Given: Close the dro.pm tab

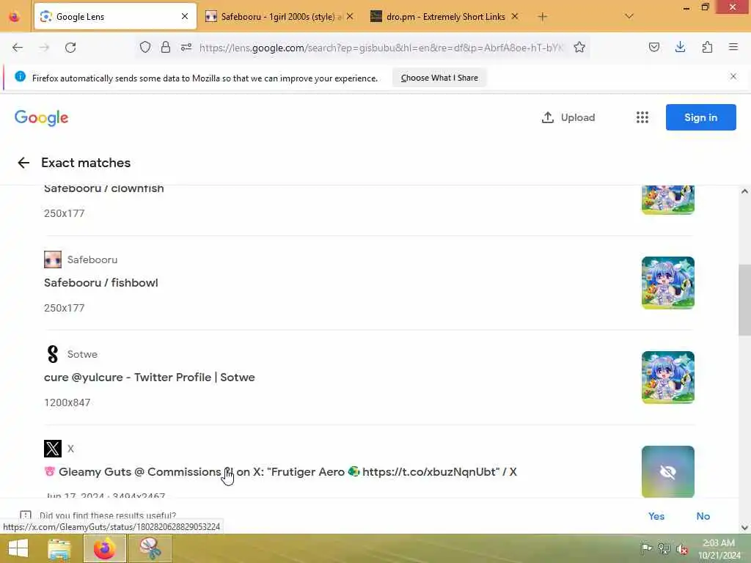Looking at the screenshot, I should tap(515, 16).
